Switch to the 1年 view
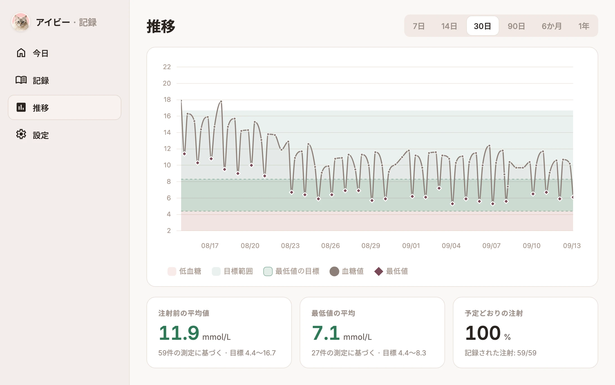The width and height of the screenshot is (615, 385). click(x=584, y=26)
